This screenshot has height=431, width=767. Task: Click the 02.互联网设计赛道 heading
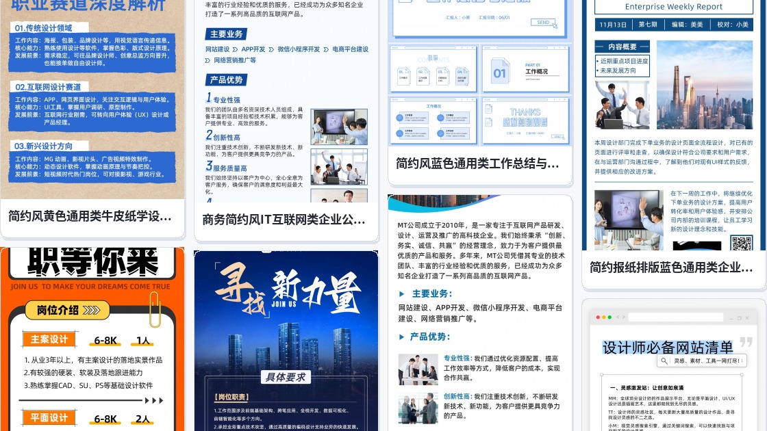click(49, 87)
